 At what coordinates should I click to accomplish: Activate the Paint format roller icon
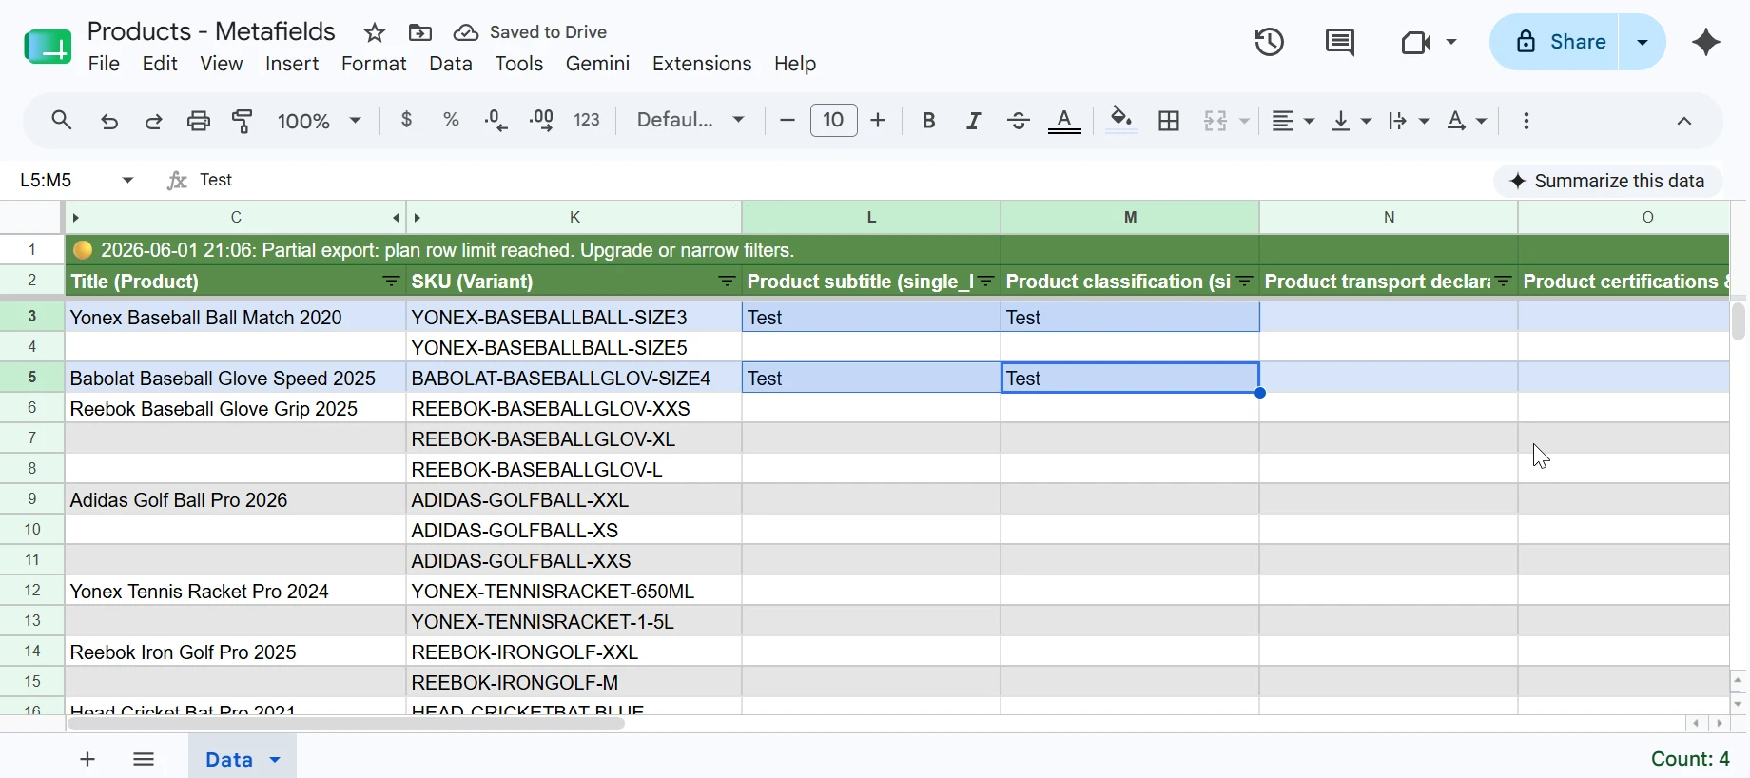pyautogui.click(x=243, y=121)
